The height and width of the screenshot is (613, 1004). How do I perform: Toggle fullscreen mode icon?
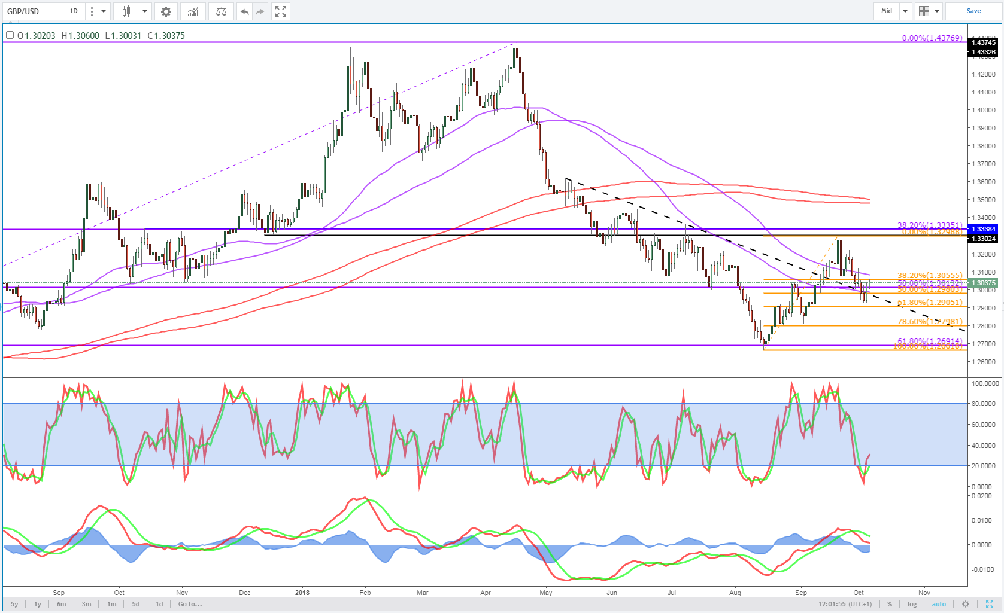click(280, 11)
